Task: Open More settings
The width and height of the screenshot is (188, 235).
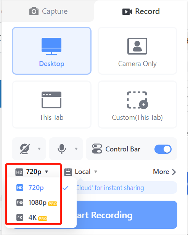Action: (x=164, y=172)
